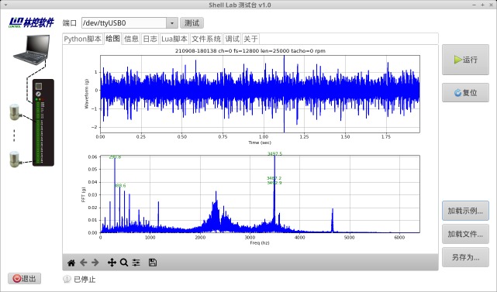
Task: Click the 复位 reset button
Action: pos(465,93)
